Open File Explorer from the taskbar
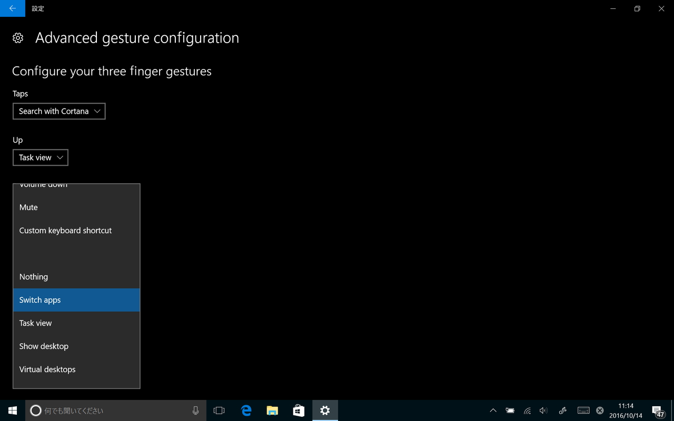The height and width of the screenshot is (421, 674). click(272, 410)
